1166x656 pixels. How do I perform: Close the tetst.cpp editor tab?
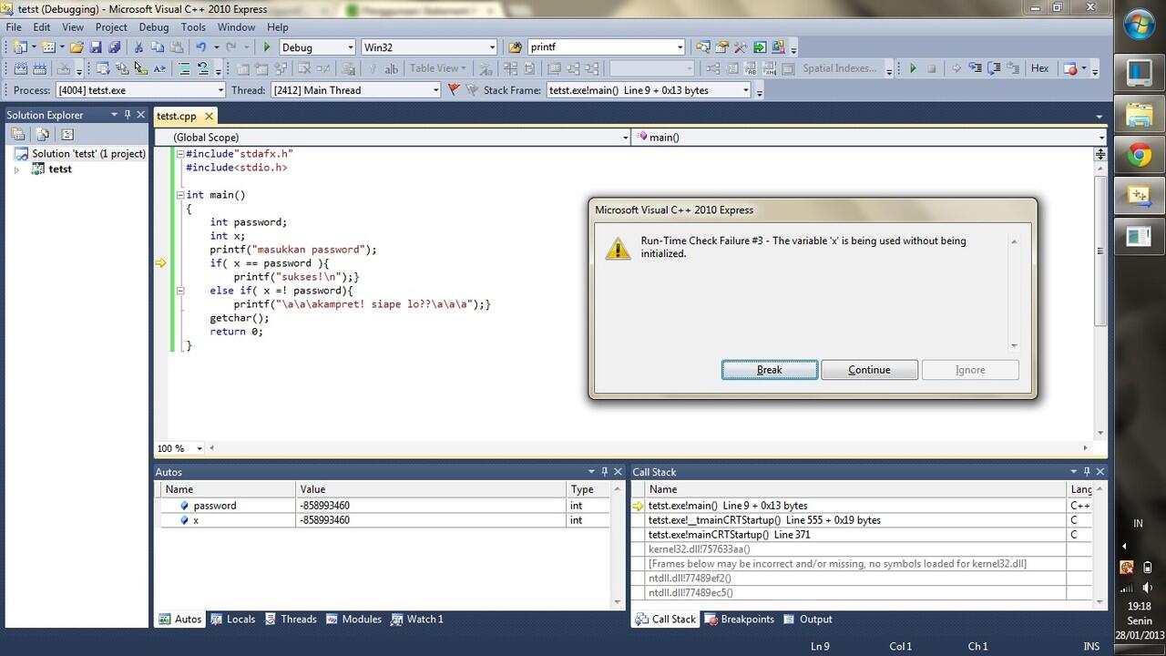209,116
